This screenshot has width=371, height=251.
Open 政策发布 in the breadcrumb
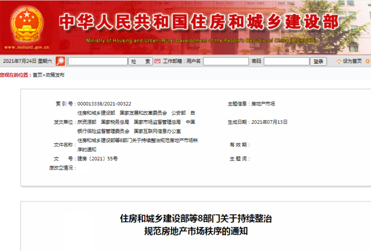pyautogui.click(x=55, y=75)
